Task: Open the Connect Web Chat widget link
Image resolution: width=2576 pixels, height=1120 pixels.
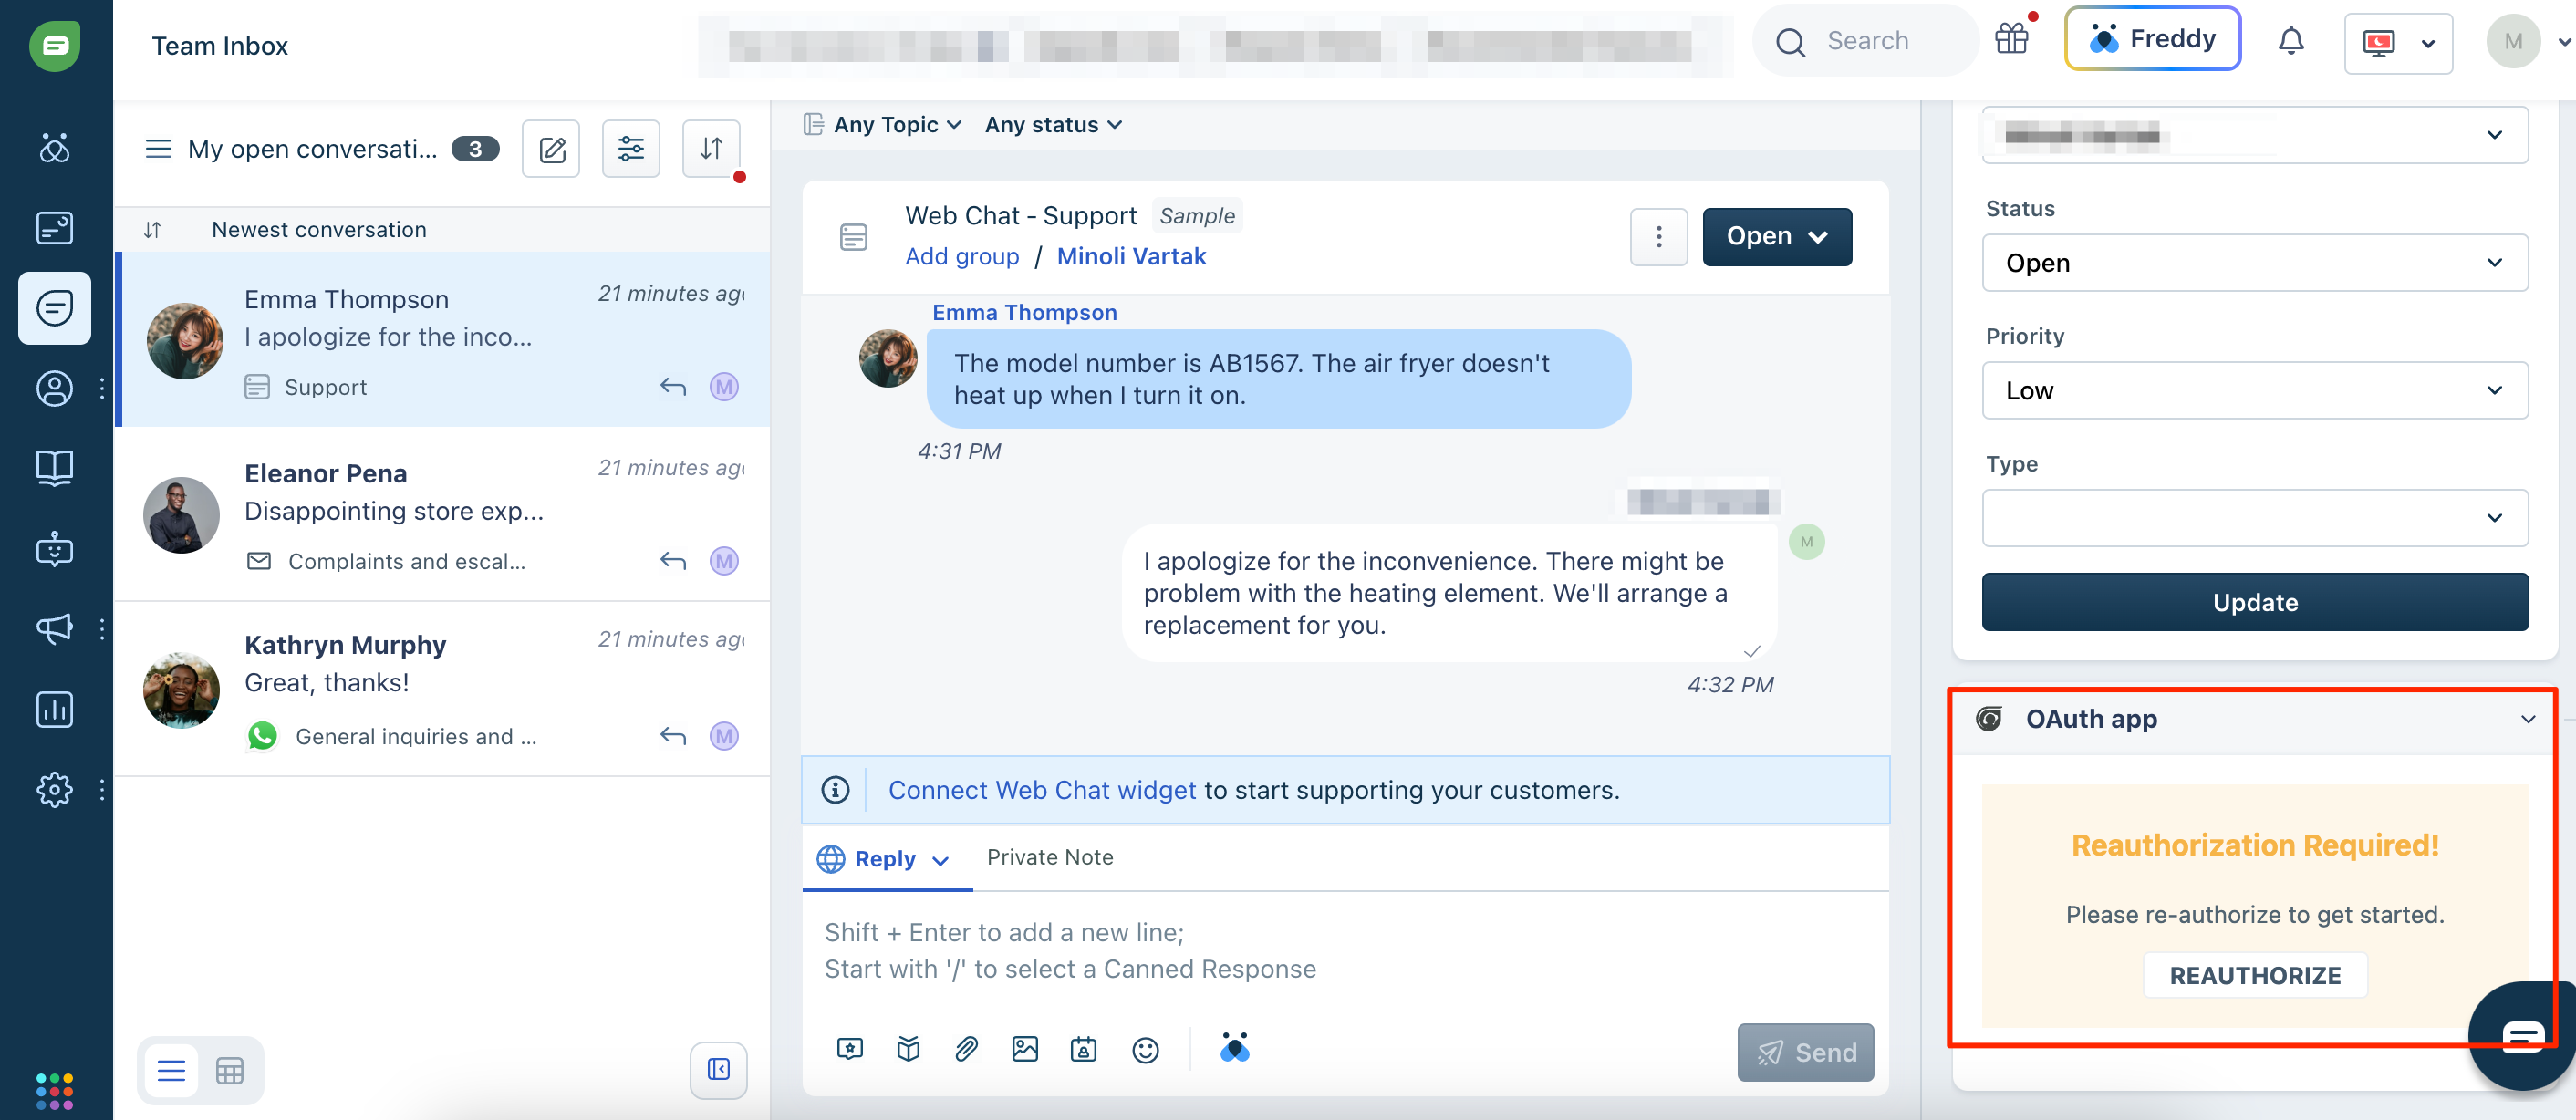Action: pos(1041,789)
